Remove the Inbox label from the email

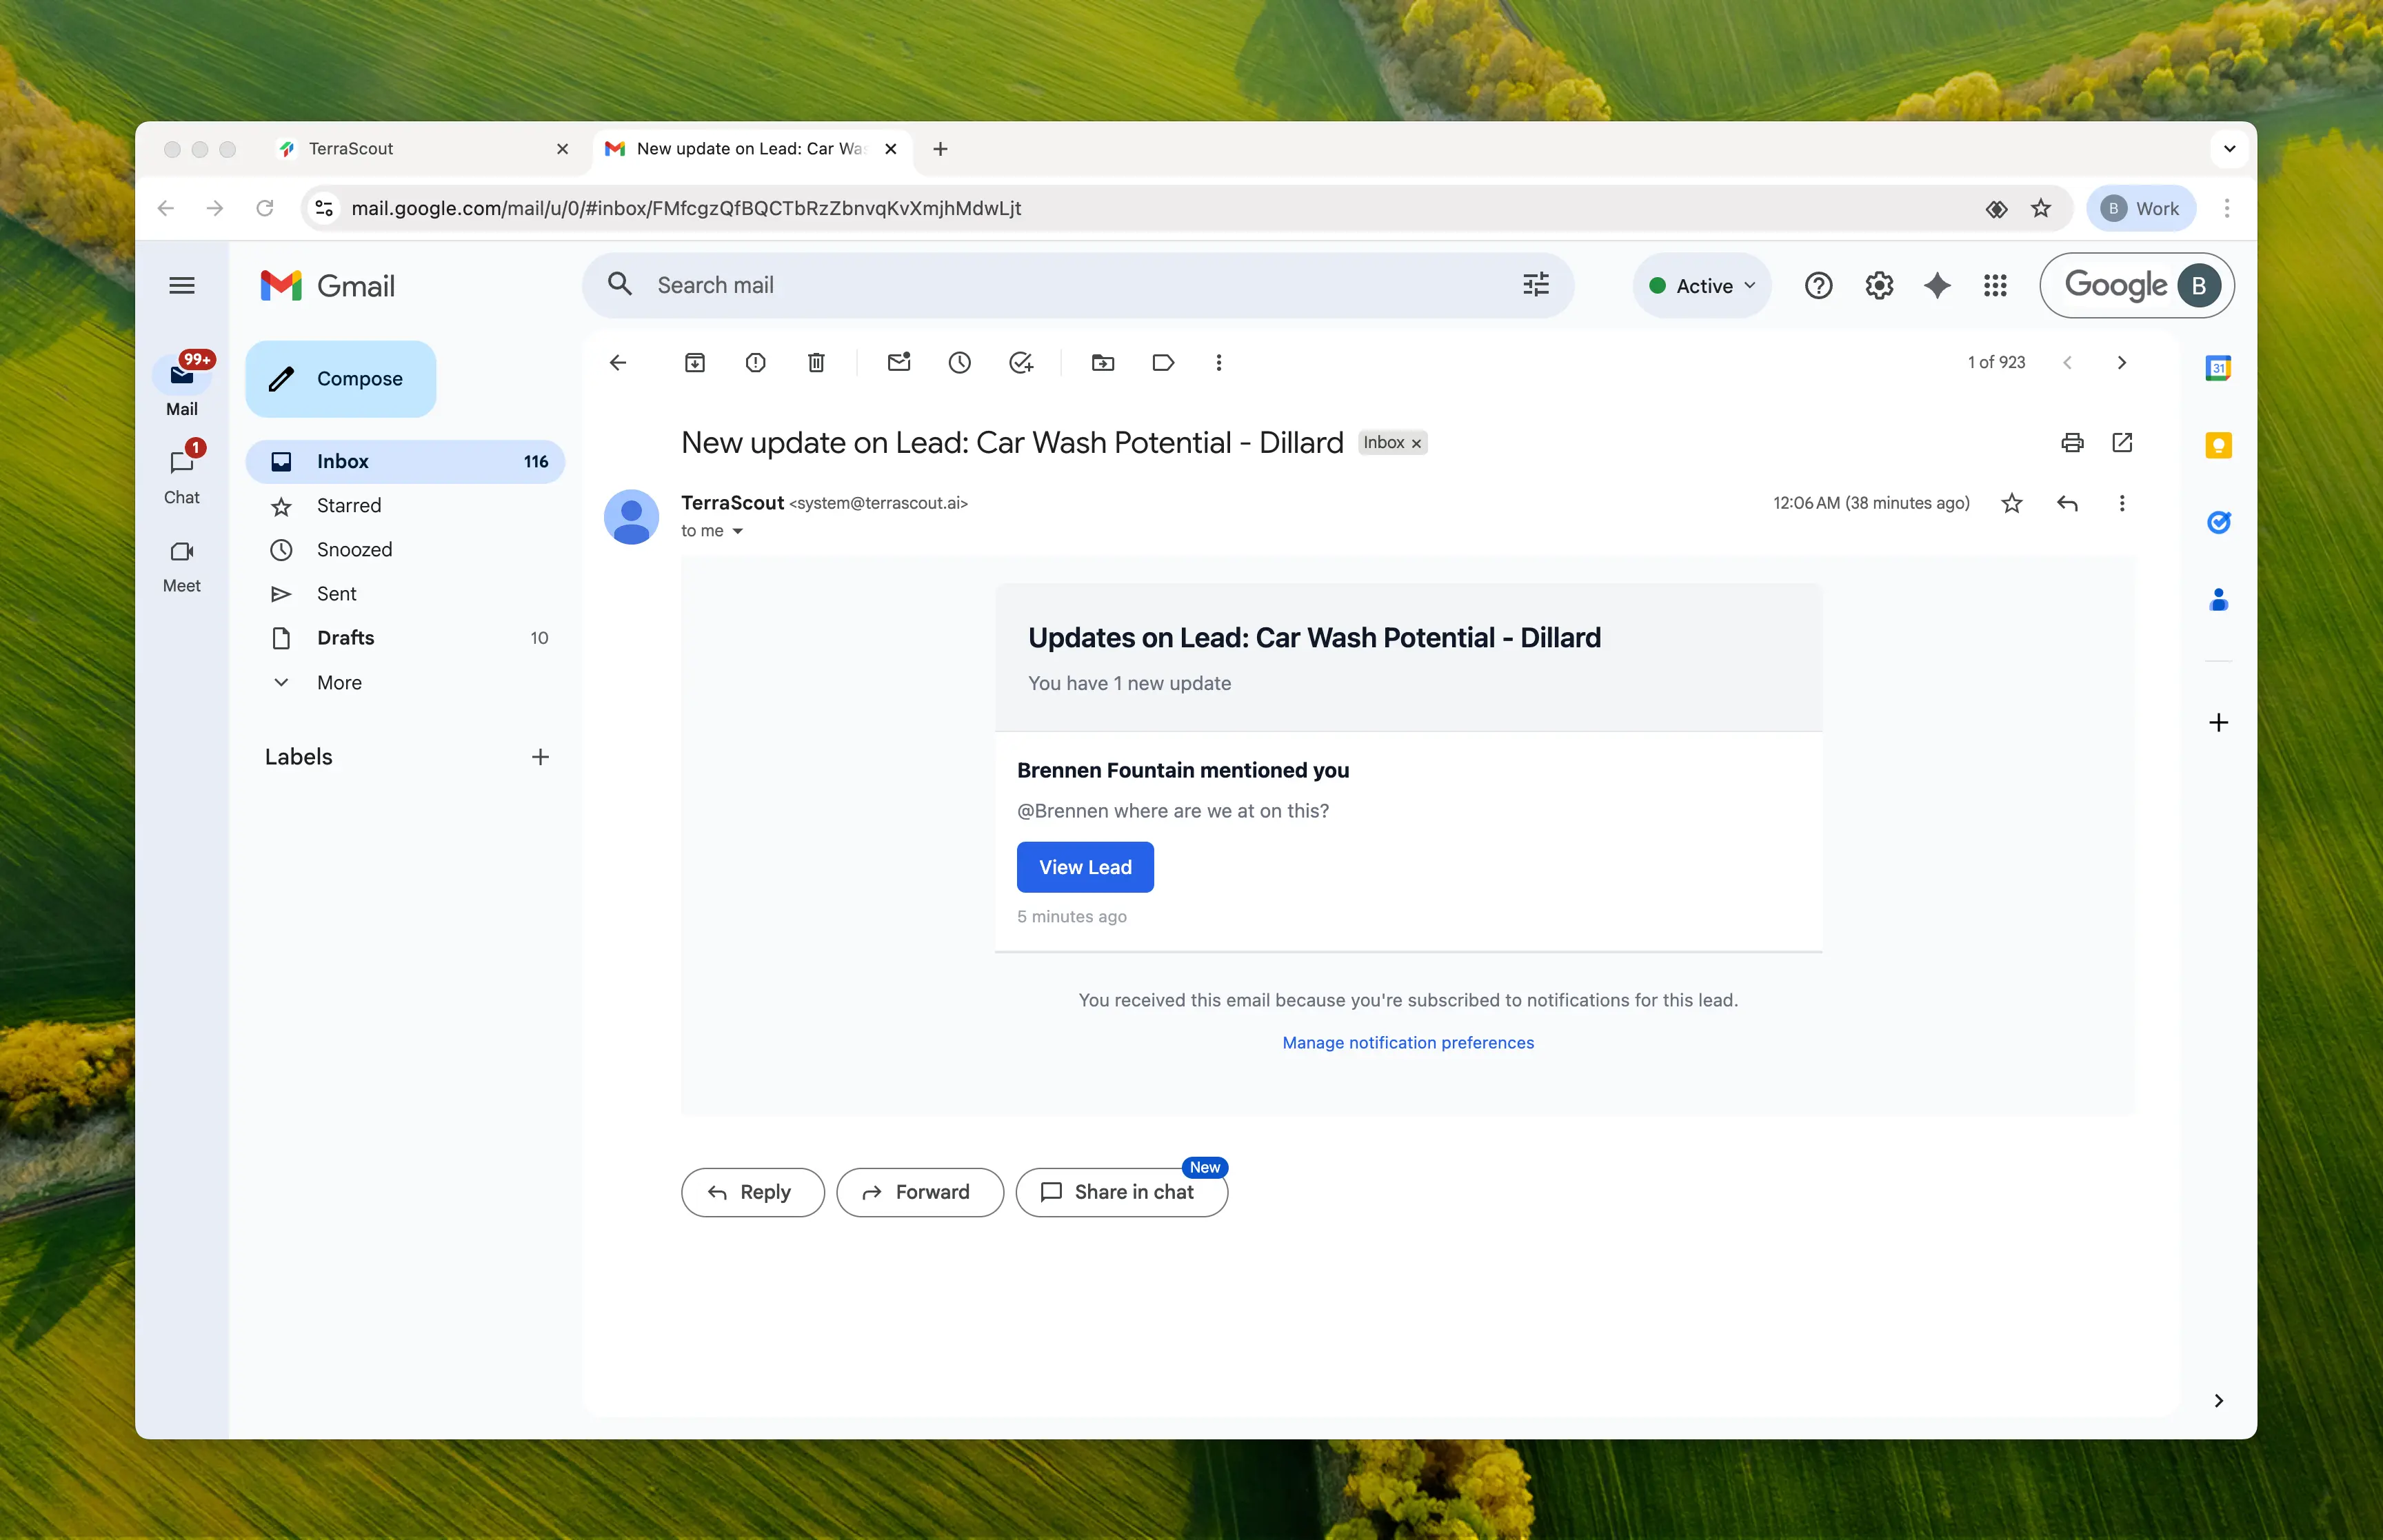(x=1416, y=444)
